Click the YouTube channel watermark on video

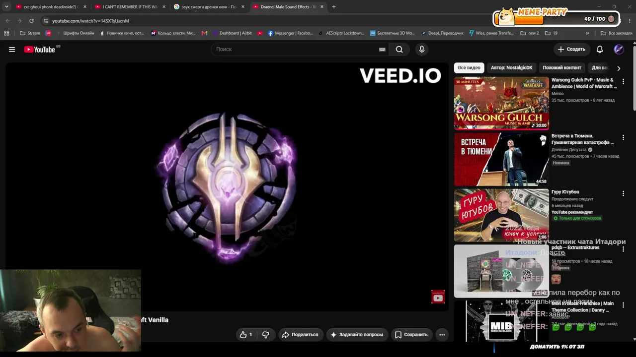438,297
